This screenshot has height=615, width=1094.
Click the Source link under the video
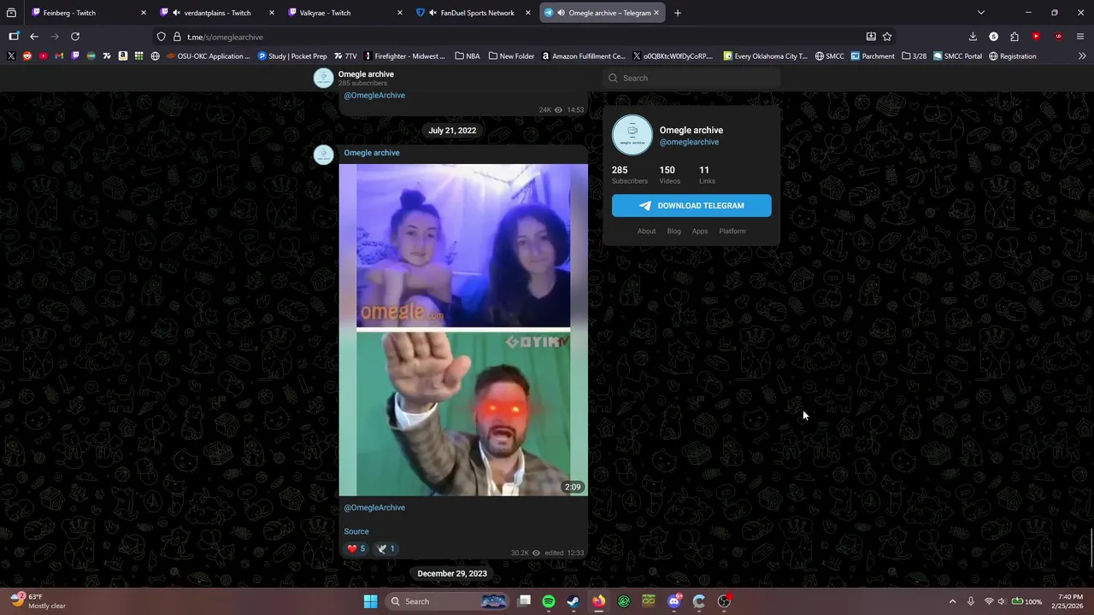click(x=356, y=531)
